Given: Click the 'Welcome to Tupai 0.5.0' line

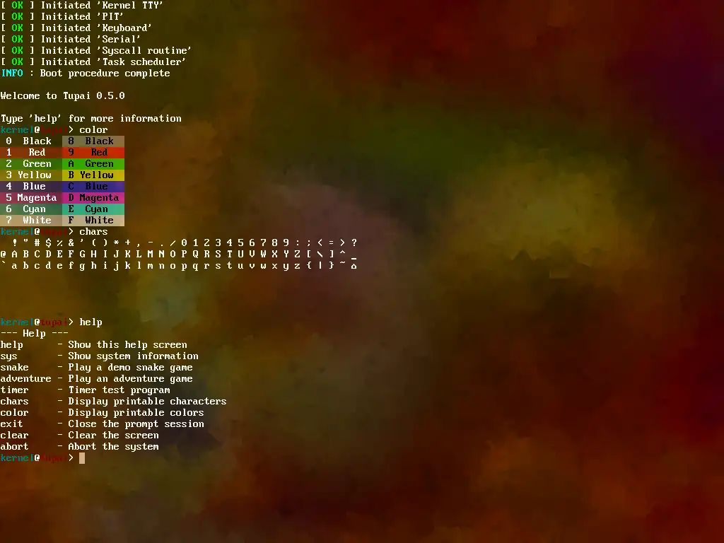Looking at the screenshot, I should [62, 96].
